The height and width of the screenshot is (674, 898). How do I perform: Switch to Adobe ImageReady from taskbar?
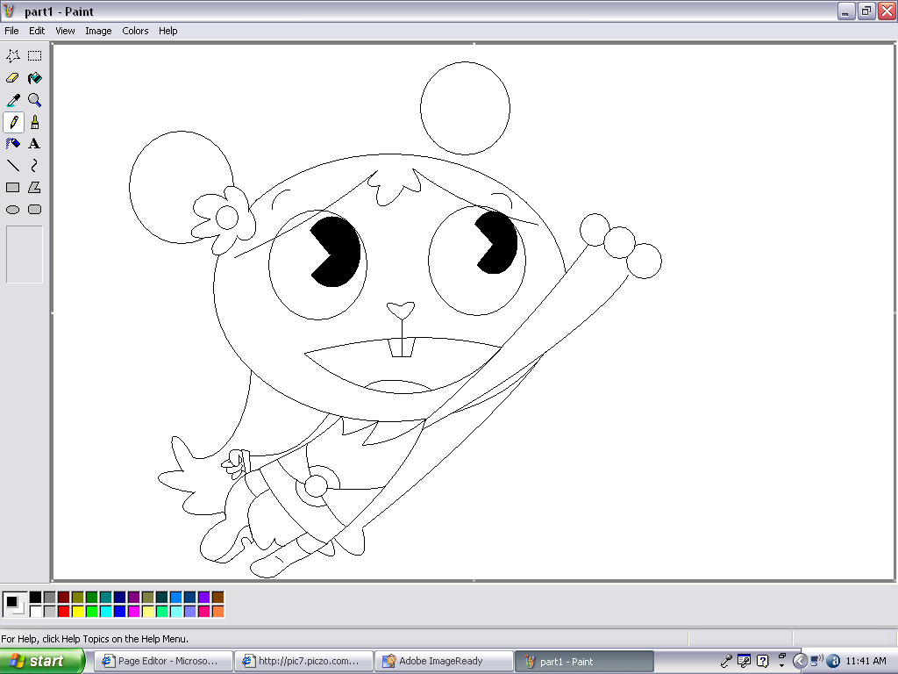tap(445, 661)
